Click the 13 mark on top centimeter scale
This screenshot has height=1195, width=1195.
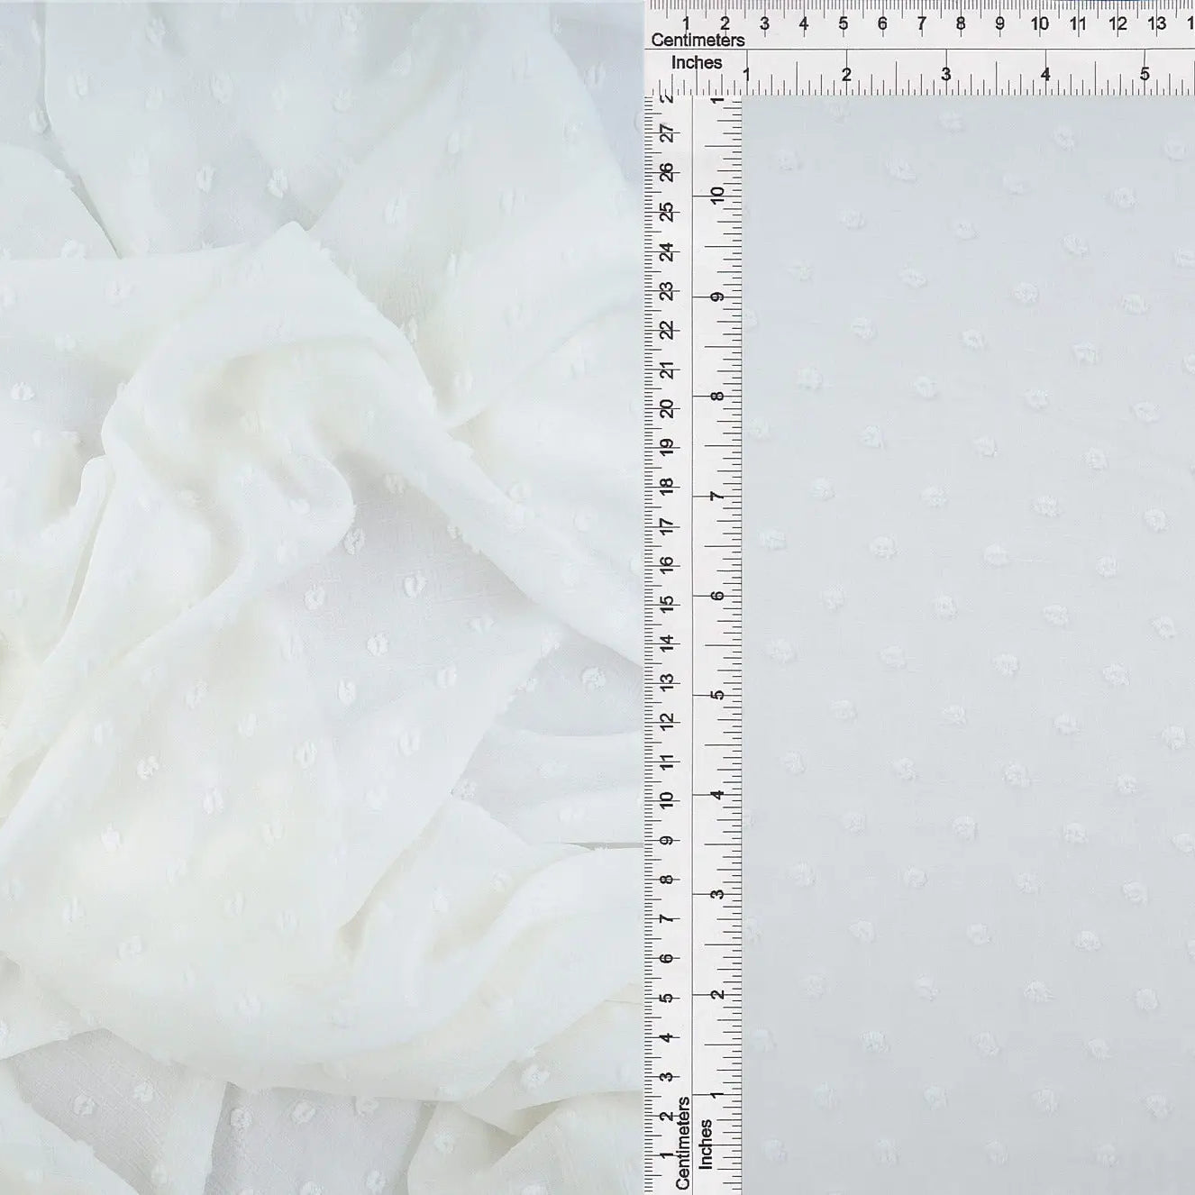pyautogui.click(x=1157, y=24)
